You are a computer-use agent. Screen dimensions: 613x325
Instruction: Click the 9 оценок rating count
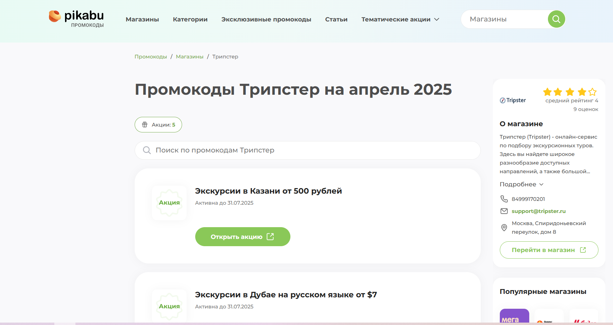[586, 109]
